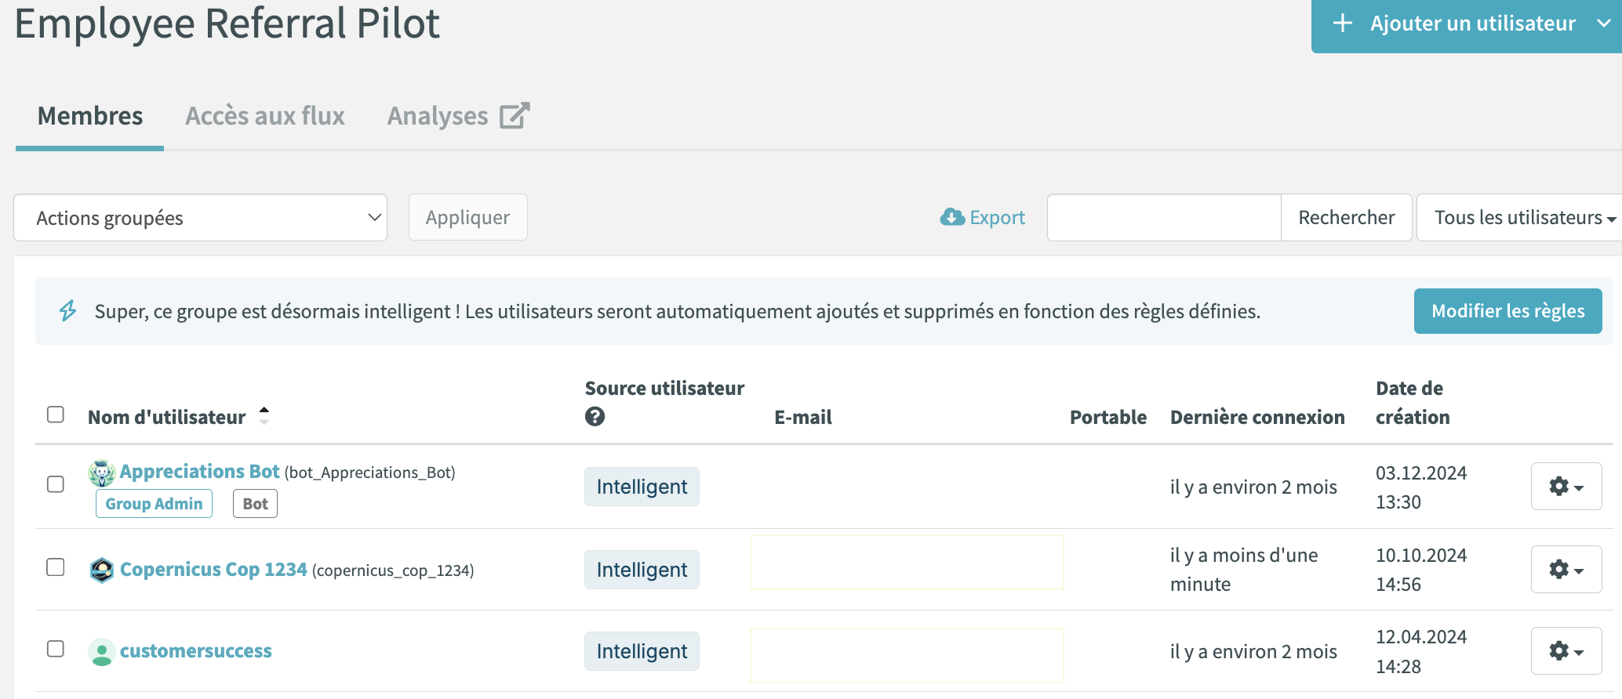Click the Appreciations Bot avatar icon
This screenshot has width=1622, height=699.
pos(102,473)
